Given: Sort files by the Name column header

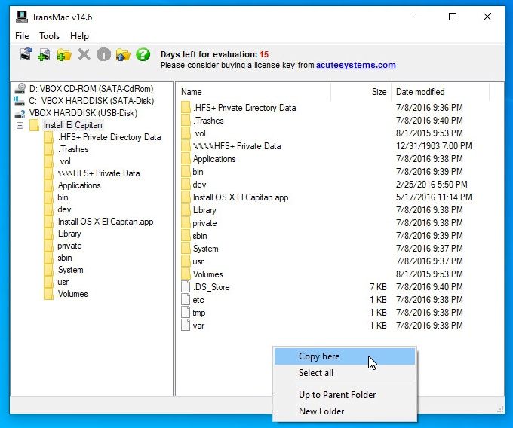Looking at the screenshot, I should click(x=192, y=92).
